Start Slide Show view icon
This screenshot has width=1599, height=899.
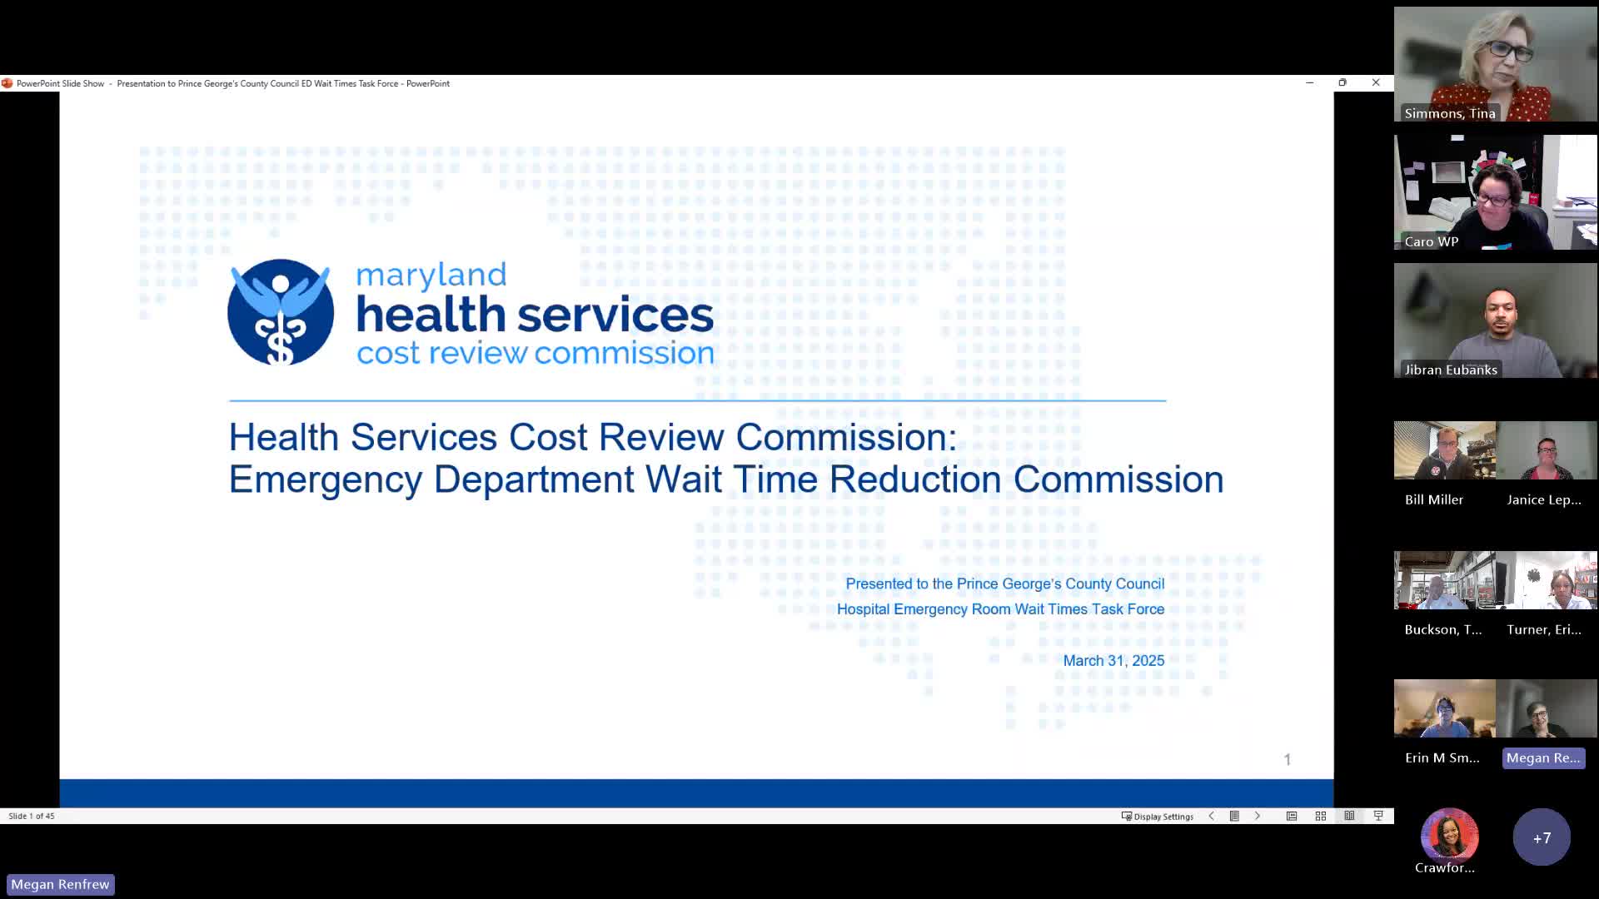pos(1378,817)
